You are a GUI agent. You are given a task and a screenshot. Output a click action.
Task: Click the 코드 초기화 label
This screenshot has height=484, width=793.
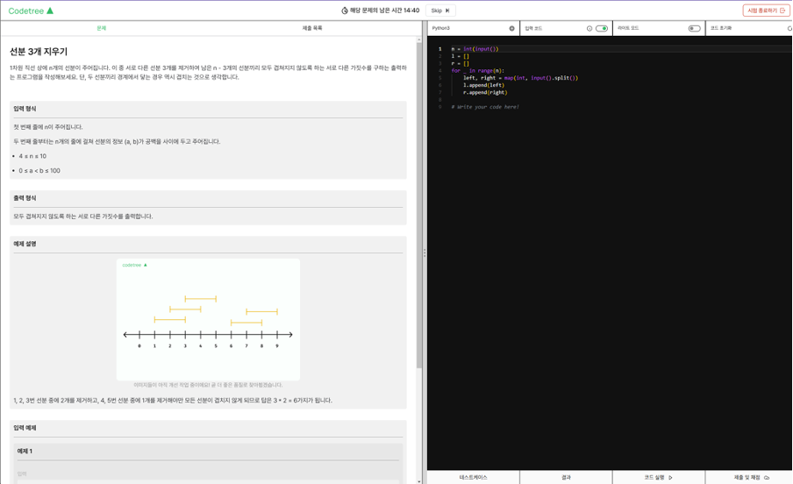click(721, 28)
